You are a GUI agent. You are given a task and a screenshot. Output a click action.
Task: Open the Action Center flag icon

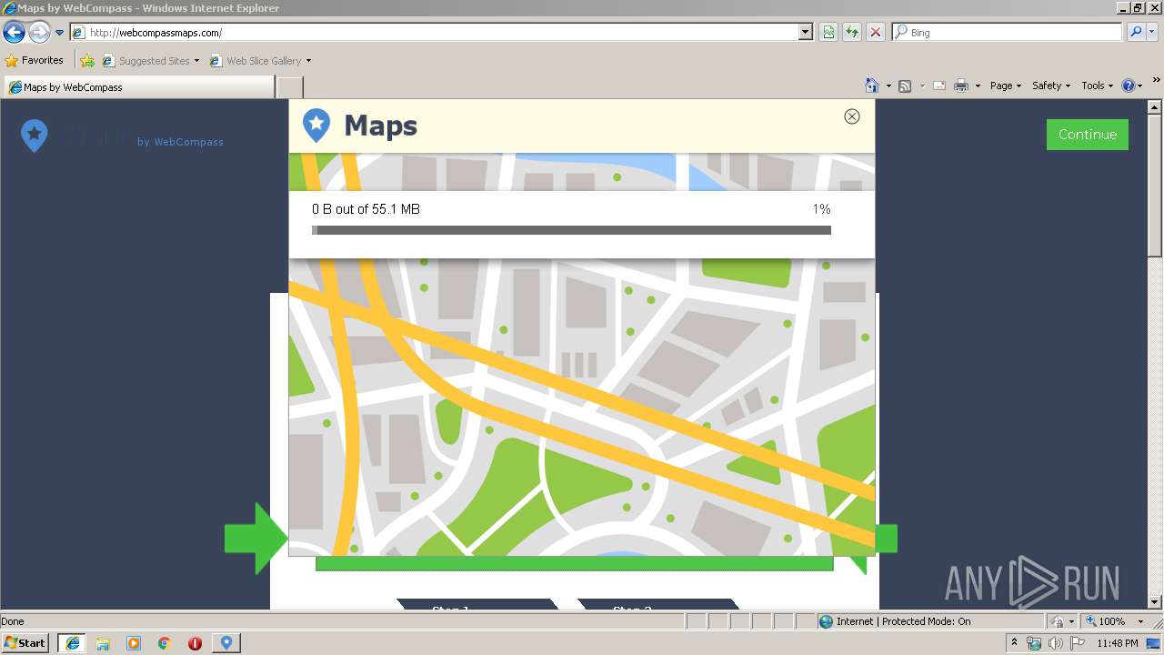coord(1078,643)
